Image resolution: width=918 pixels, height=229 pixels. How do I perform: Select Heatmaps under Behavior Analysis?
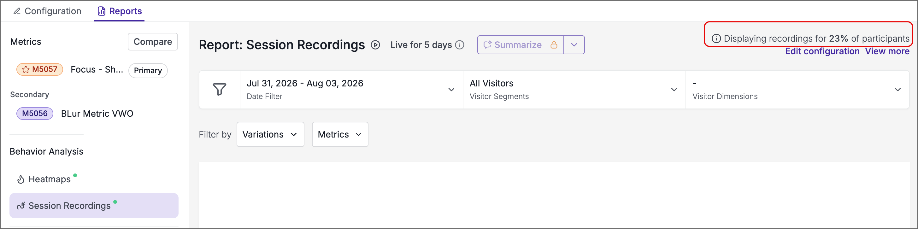50,179
